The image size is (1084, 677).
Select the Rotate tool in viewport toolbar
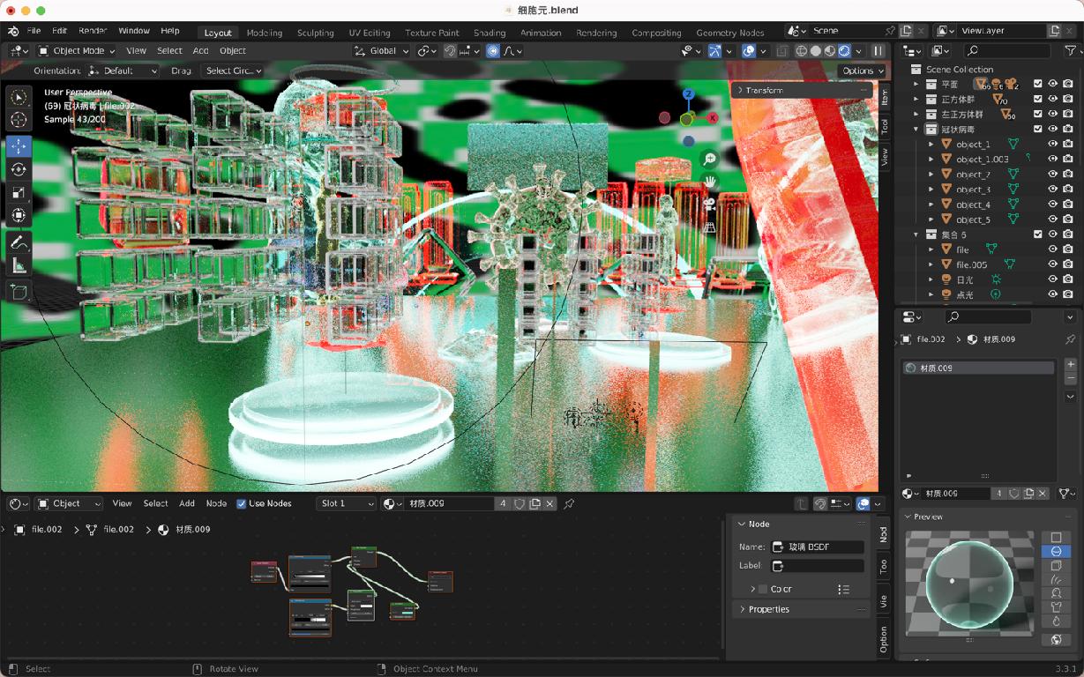pos(19,169)
